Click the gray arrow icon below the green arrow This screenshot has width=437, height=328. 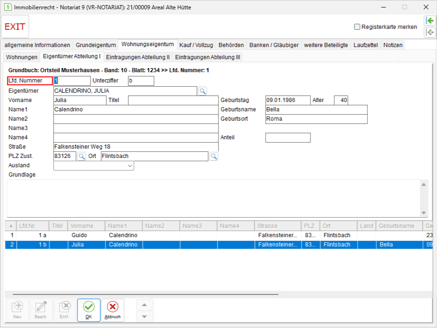pos(430,32)
